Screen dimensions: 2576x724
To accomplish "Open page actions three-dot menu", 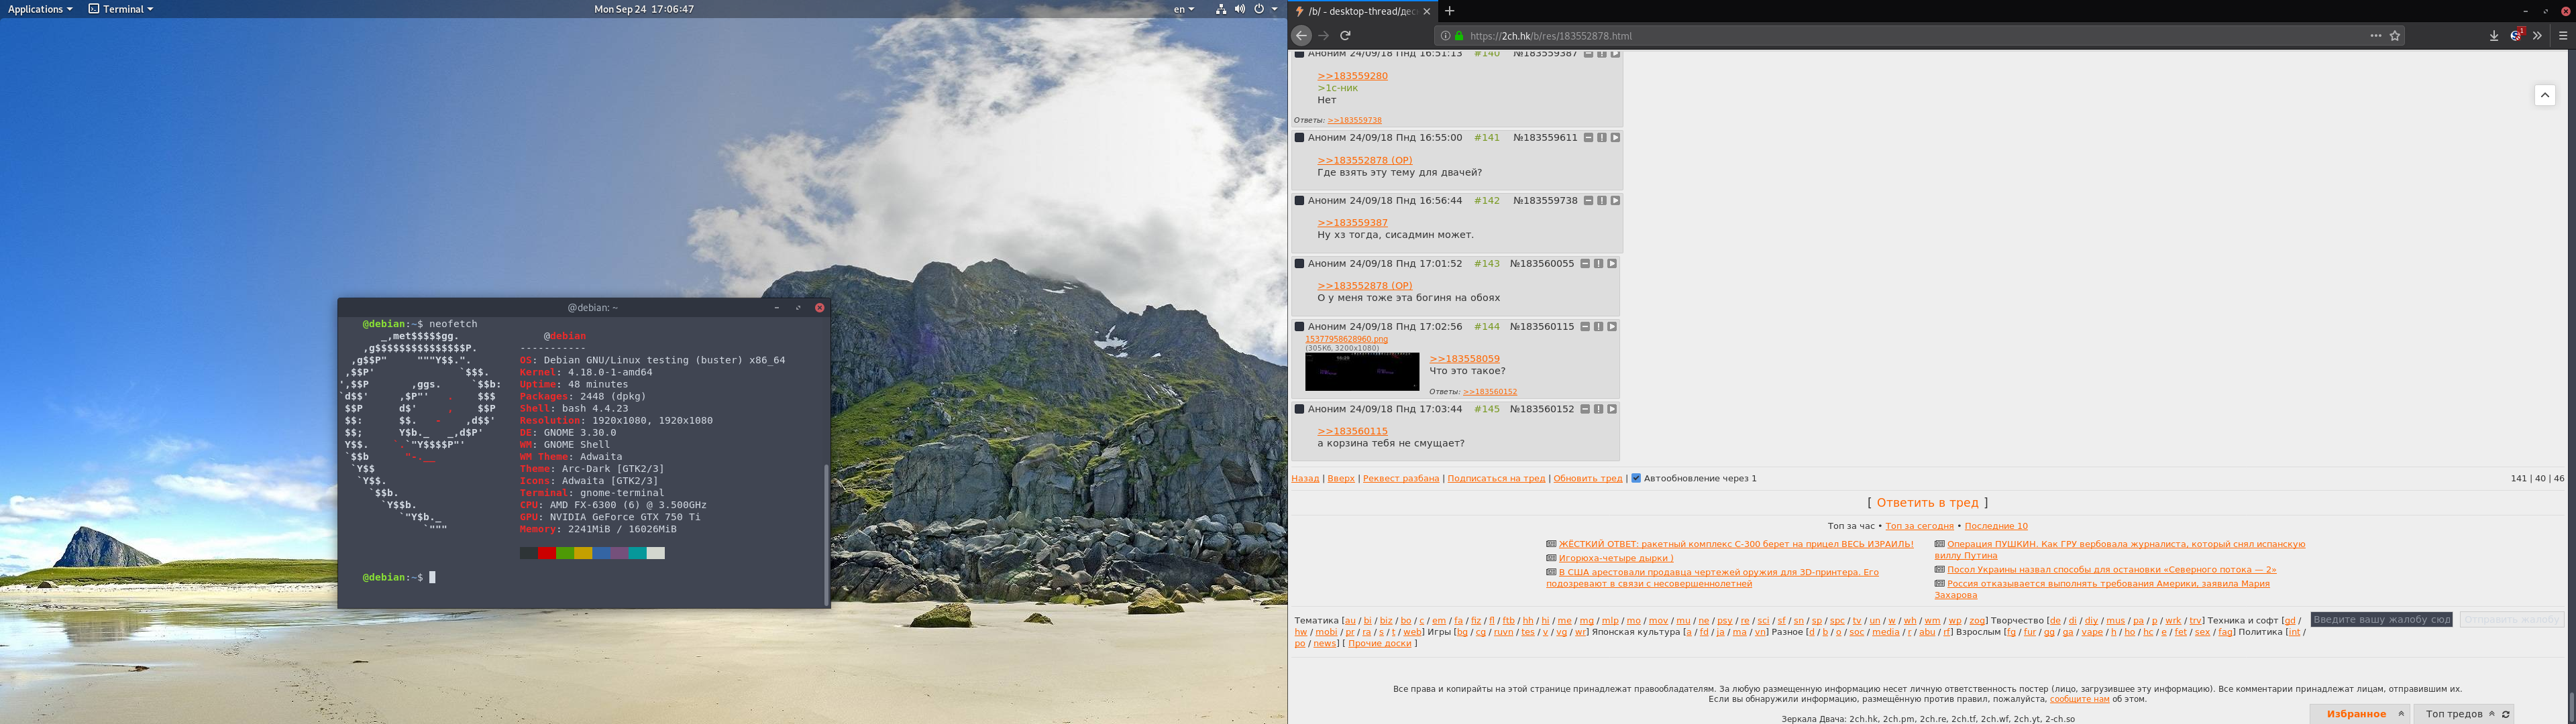I will point(2375,35).
